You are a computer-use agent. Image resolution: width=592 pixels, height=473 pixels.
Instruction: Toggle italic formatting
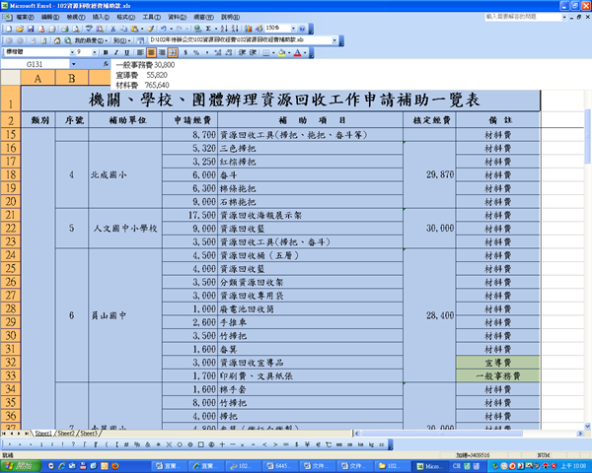pos(116,53)
